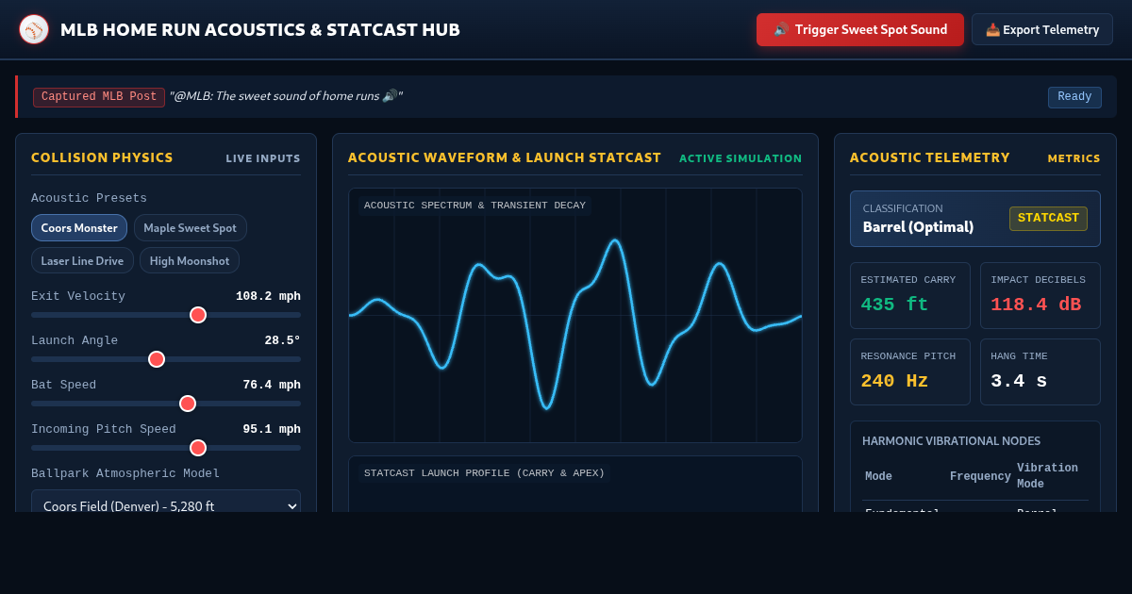The width and height of the screenshot is (1132, 594).
Task: Click the Resonance Pitch 240 Hz card
Action: [910, 371]
